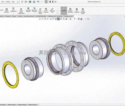125x106 pixels.
Task: Expand the Reference Geometry dropdown arrow
Action: 34,14
